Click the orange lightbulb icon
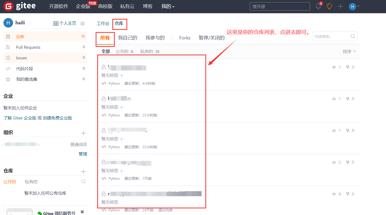 pos(329,6)
